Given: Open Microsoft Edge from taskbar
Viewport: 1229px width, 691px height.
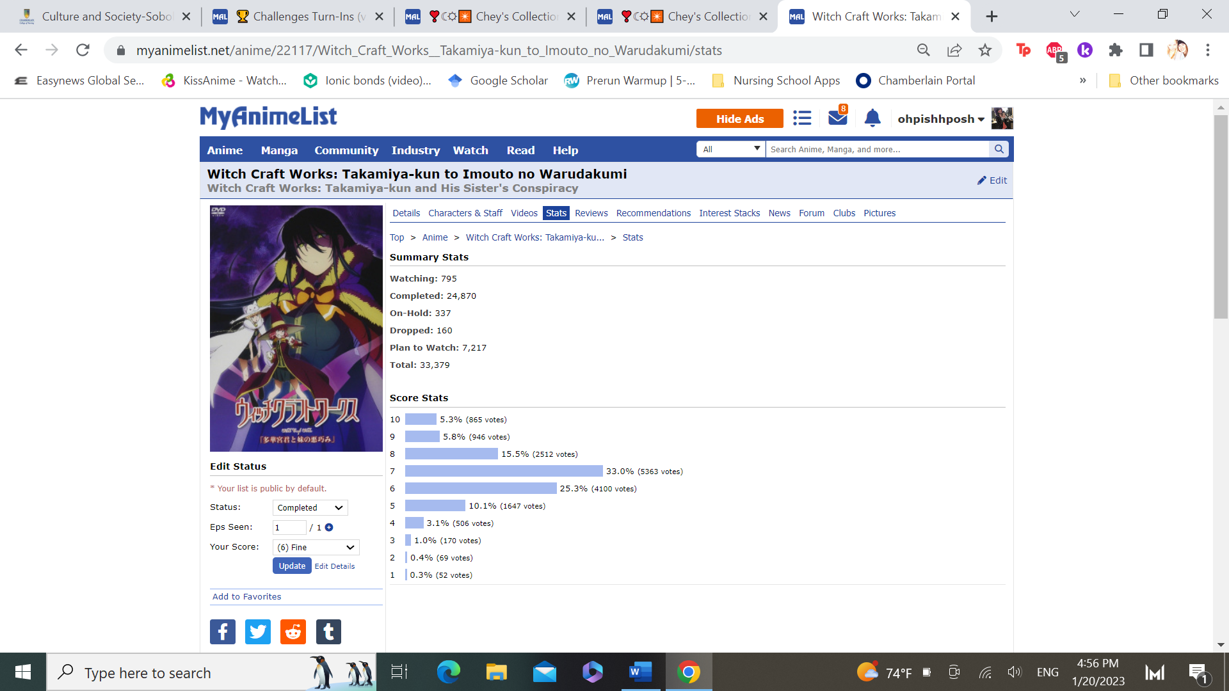Looking at the screenshot, I should point(448,672).
